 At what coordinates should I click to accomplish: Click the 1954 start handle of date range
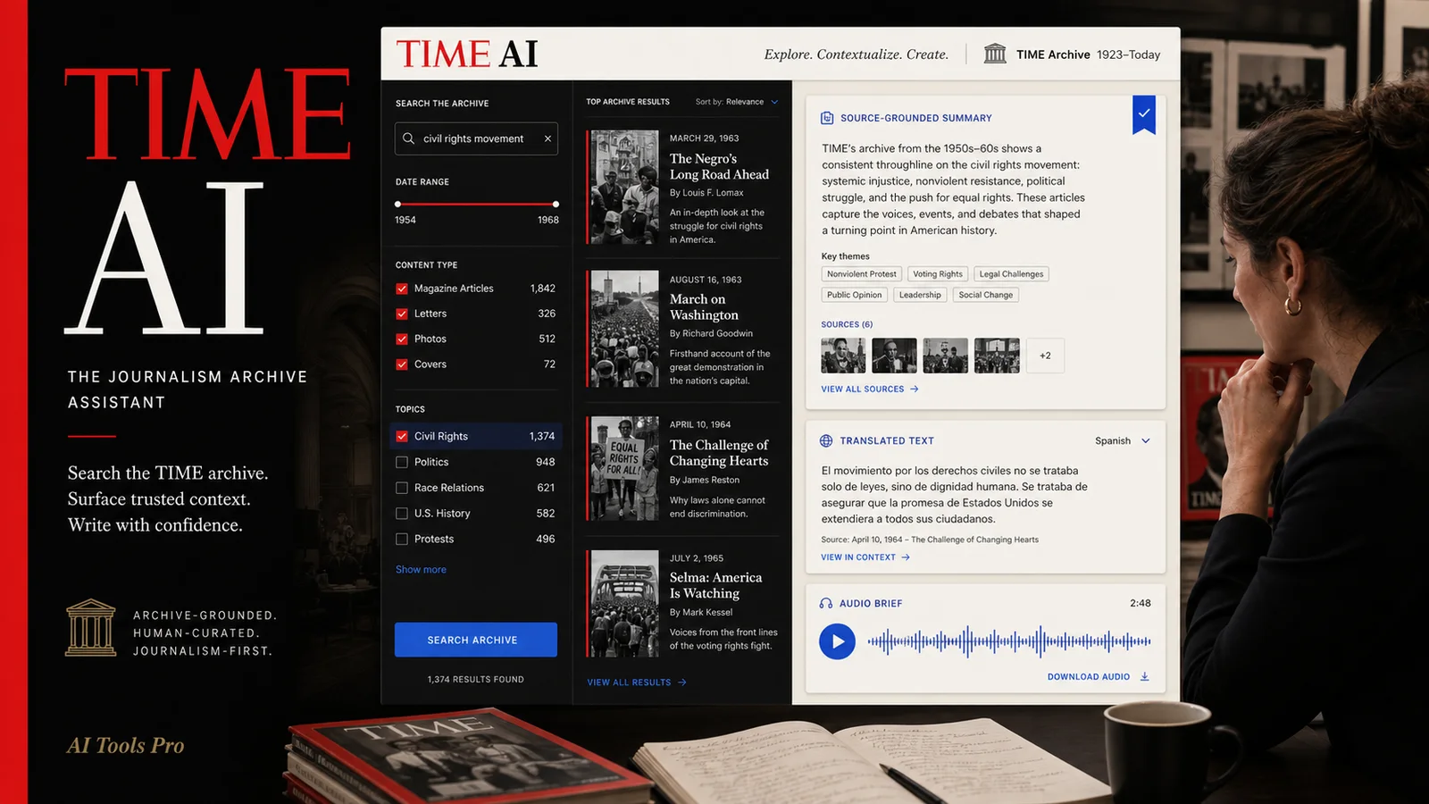(x=397, y=204)
